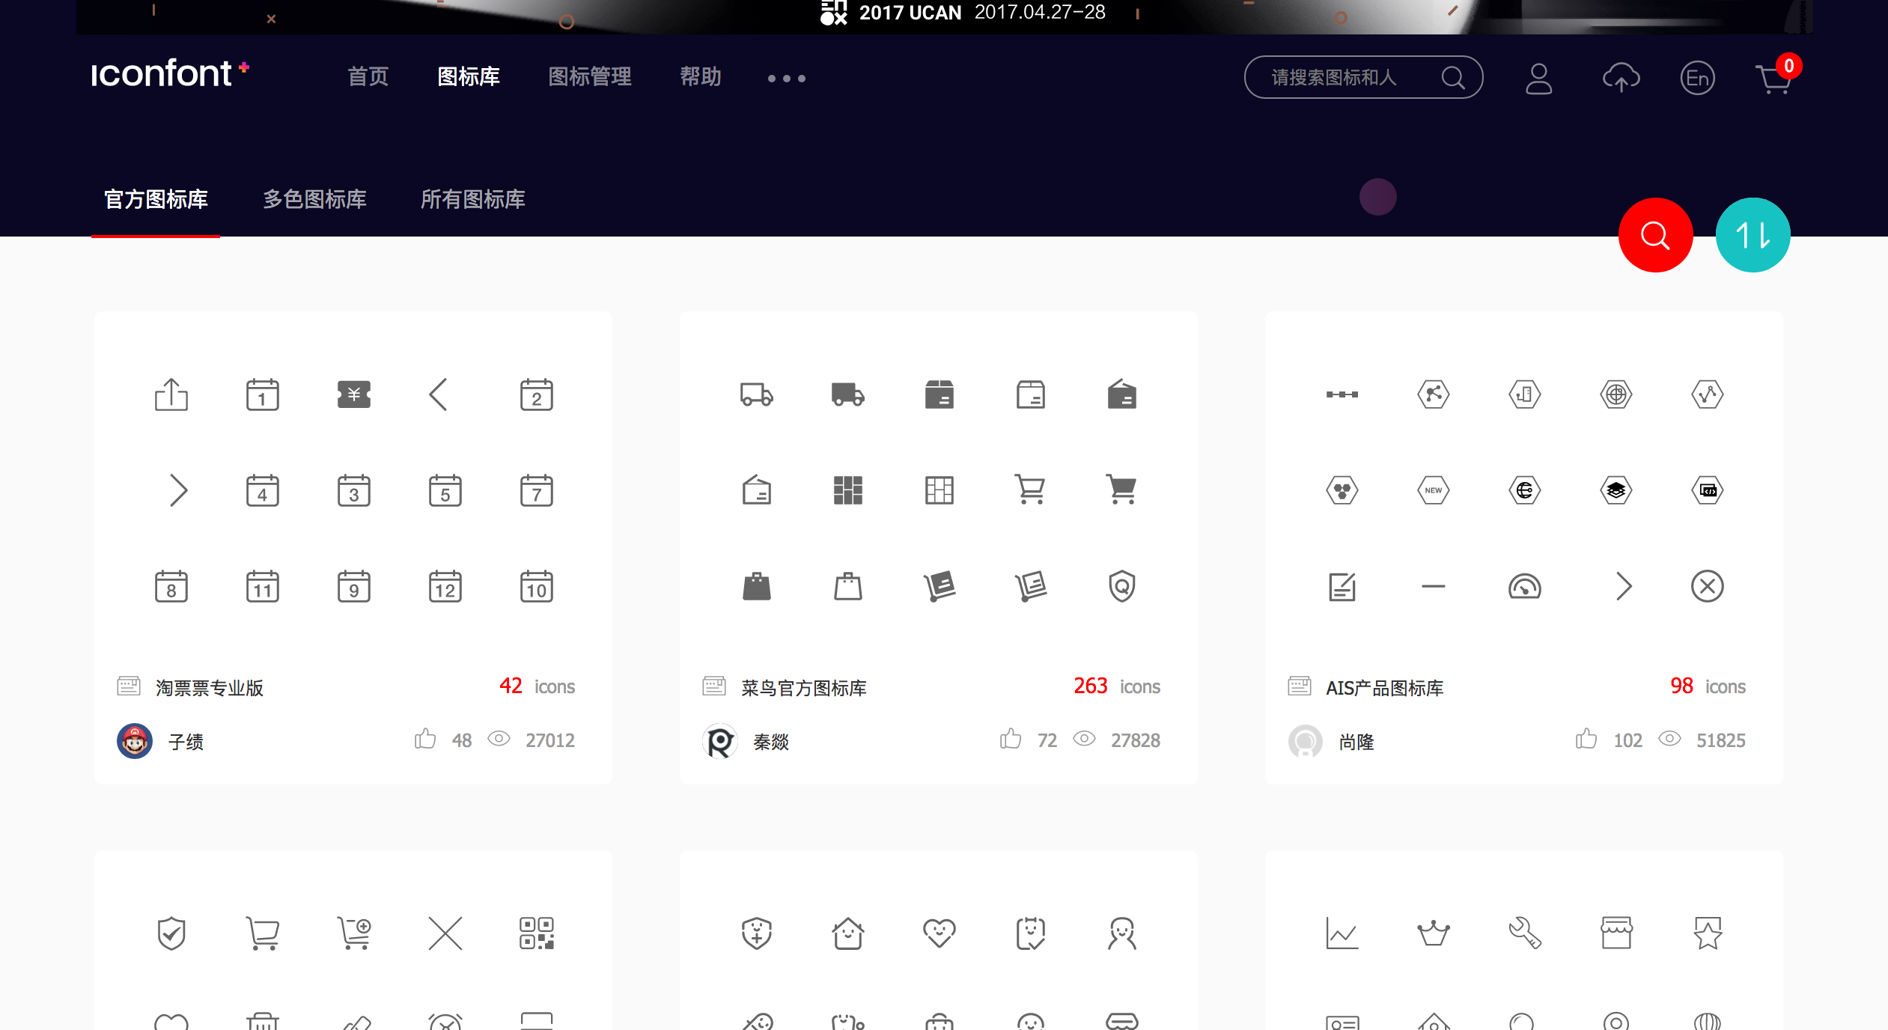Open the 首页 home menu item
The height and width of the screenshot is (1030, 1888).
tap(368, 76)
